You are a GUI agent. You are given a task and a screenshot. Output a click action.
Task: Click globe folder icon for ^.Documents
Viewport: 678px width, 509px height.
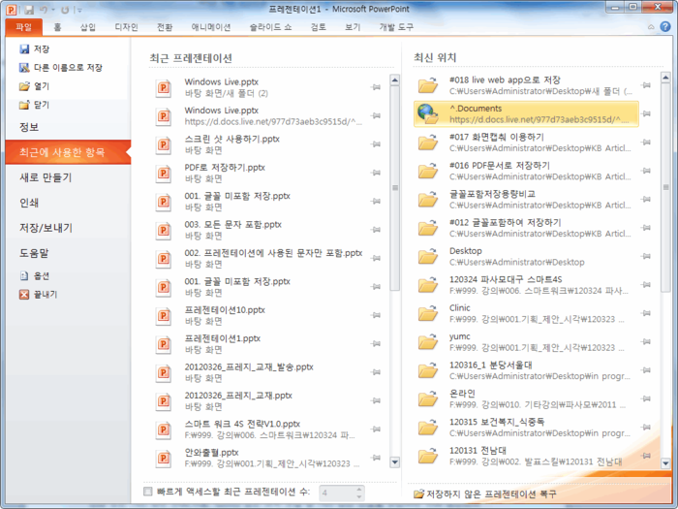(428, 113)
